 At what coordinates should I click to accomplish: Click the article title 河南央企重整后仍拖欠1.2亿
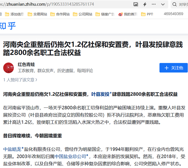93,49
